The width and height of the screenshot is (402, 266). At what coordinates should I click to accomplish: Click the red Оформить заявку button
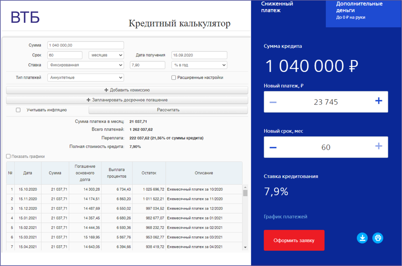294,240
